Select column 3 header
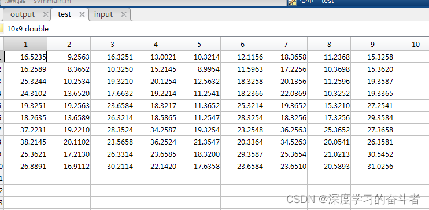 pos(112,44)
